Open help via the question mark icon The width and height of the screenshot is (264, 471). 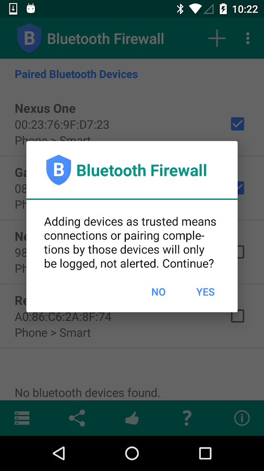point(187,418)
